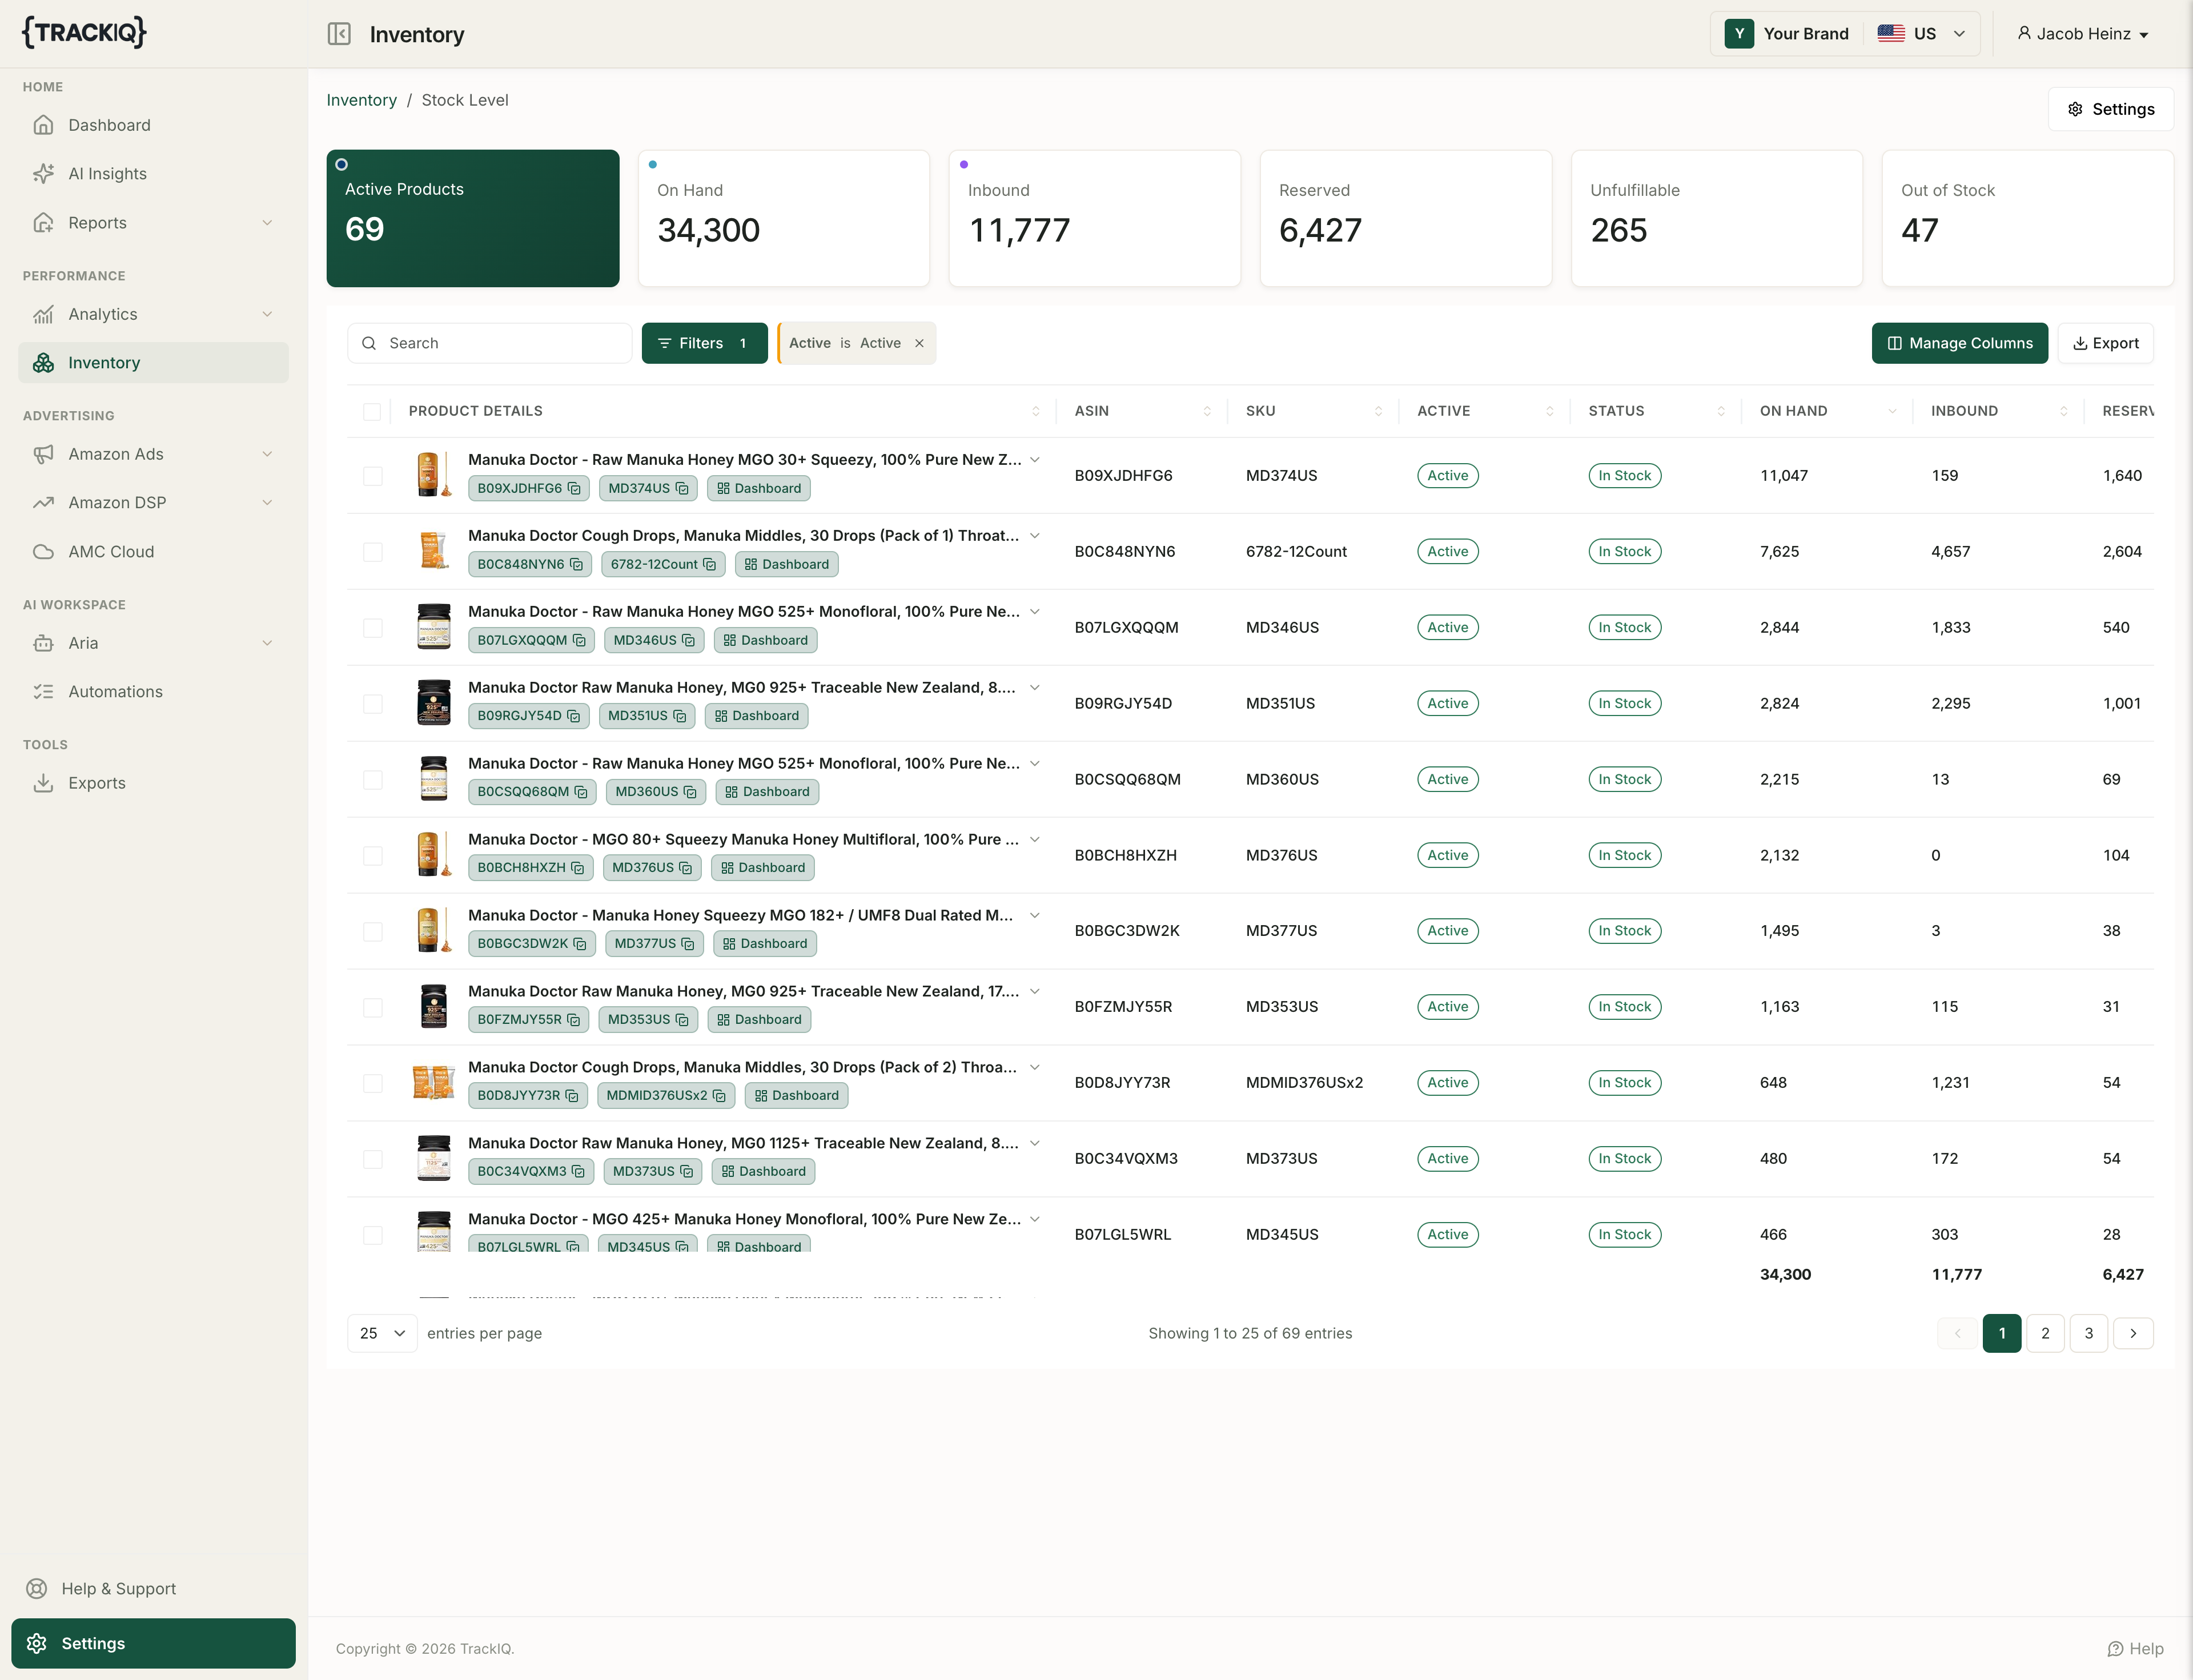This screenshot has height=1680, width=2193.
Task: Open Exports in the sidebar
Action: 153,783
